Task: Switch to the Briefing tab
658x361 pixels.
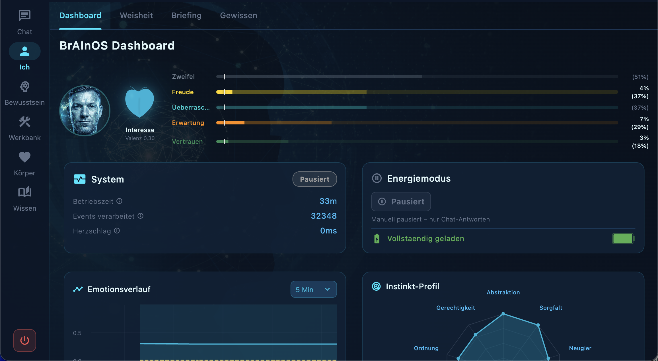Action: point(186,15)
